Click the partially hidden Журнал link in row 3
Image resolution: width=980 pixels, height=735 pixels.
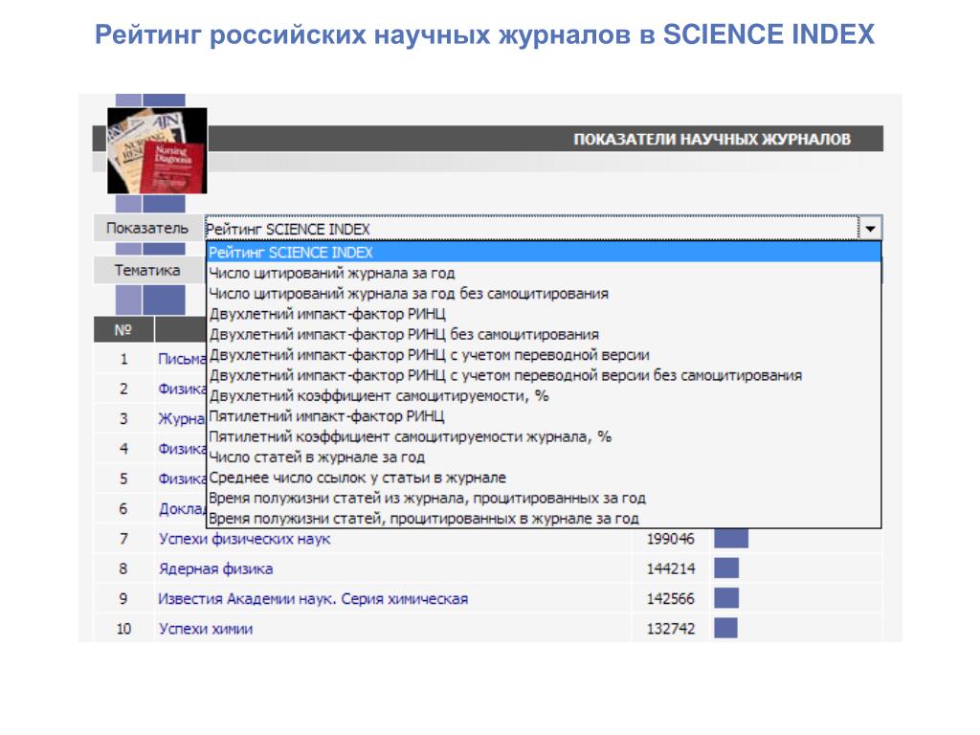(x=181, y=419)
